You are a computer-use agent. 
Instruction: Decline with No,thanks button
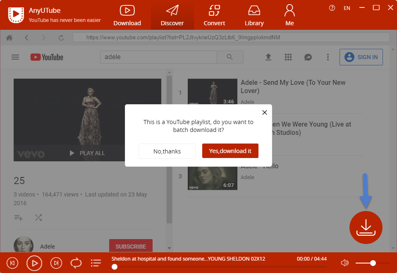click(x=167, y=151)
